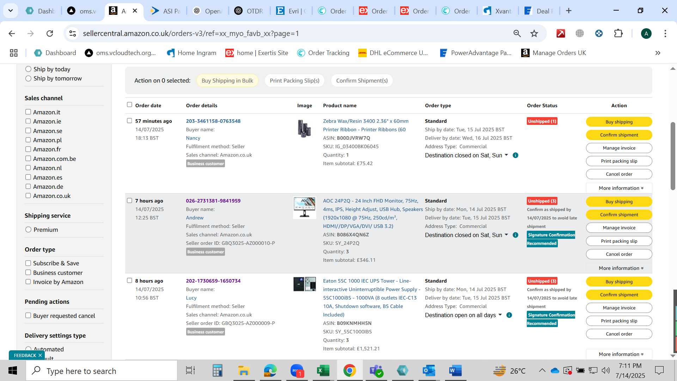Open the Chrome profile avatar A
This screenshot has width=677, height=381.
pos(646,34)
